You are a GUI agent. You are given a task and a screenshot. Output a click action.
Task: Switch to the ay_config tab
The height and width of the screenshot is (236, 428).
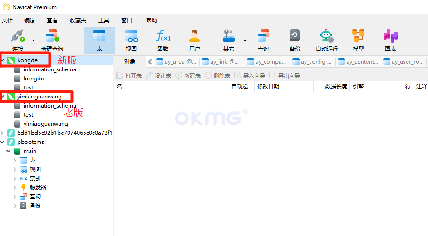coord(312,62)
